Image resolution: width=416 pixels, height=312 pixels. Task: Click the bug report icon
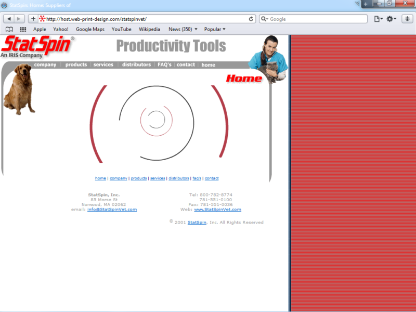[x=407, y=19]
